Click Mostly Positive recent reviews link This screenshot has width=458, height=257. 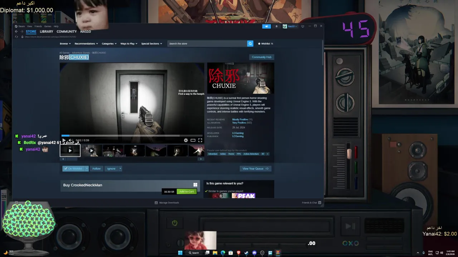[x=240, y=120]
